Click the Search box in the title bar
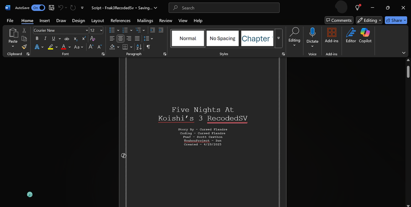Screen dimensions: 411x207 (x=224, y=8)
